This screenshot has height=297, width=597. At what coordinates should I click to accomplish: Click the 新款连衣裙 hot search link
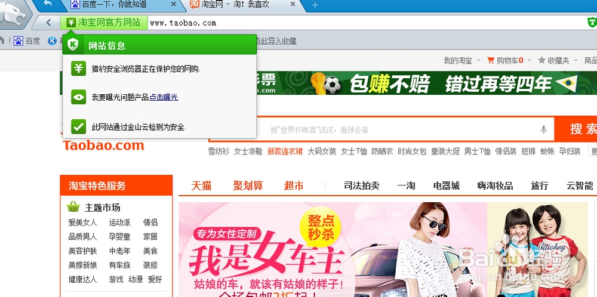[x=285, y=151]
